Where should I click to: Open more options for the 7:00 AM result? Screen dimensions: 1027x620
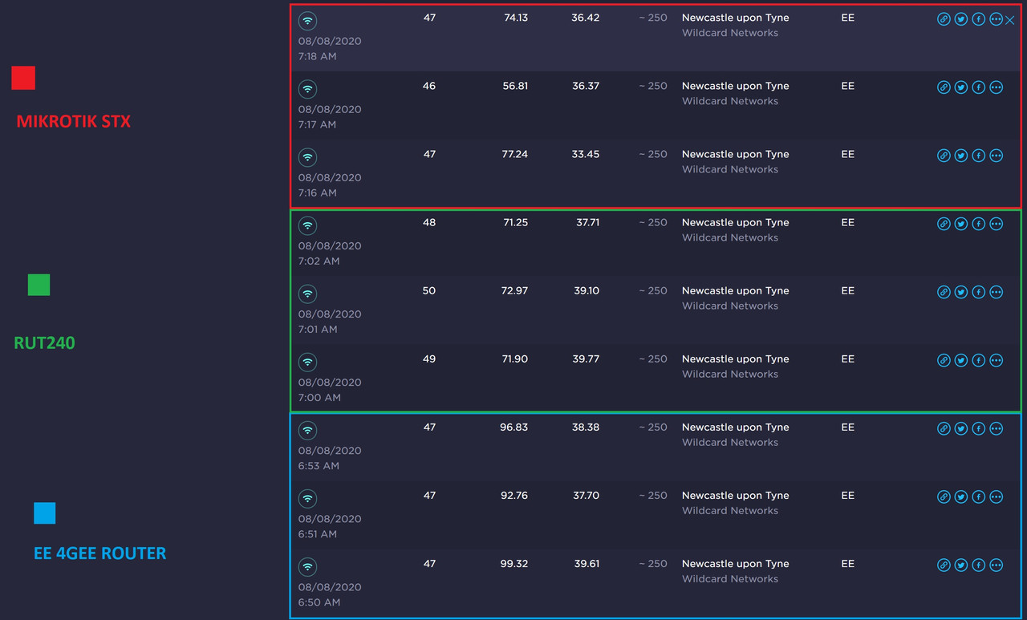point(997,360)
